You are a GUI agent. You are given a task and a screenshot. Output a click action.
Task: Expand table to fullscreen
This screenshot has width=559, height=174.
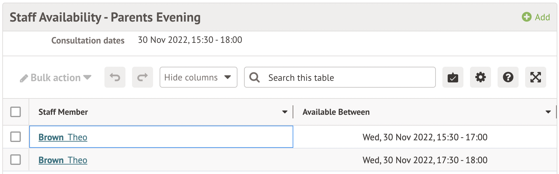tap(536, 78)
